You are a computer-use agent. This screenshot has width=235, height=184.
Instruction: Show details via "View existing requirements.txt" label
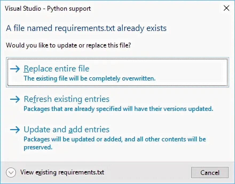[x=62, y=172]
